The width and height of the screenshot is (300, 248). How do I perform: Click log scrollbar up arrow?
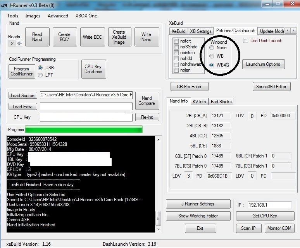click(x=159, y=140)
